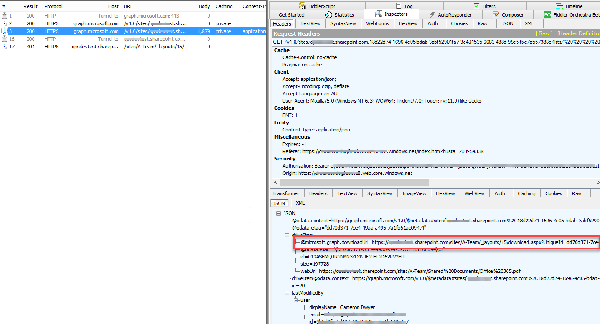Click the Inspectors magnifier icon
Image resolution: width=600 pixels, height=324 pixels.
pos(378,14)
